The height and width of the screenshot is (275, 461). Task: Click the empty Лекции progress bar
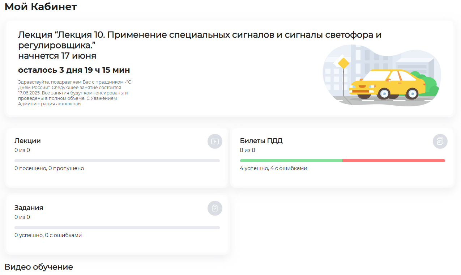click(x=117, y=161)
